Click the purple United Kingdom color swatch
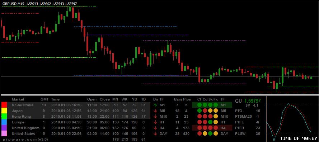 [4, 128]
